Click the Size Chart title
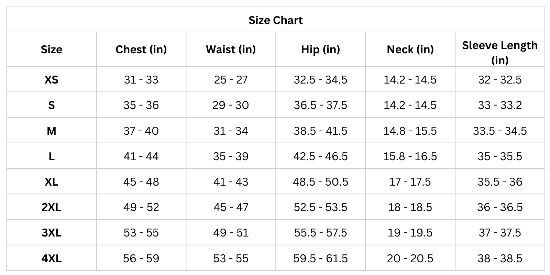This screenshot has width=550, height=275. point(276,20)
